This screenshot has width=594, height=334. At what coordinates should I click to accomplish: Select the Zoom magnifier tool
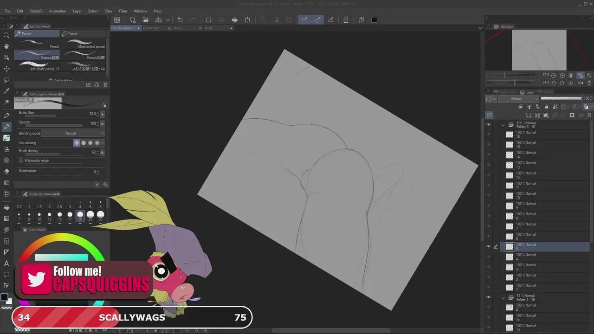(6, 35)
